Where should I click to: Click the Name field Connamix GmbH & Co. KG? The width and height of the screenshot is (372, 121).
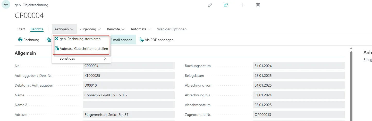(x=129, y=95)
